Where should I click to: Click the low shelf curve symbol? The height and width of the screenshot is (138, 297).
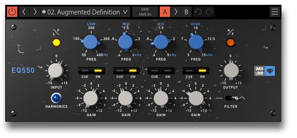tap(56, 32)
